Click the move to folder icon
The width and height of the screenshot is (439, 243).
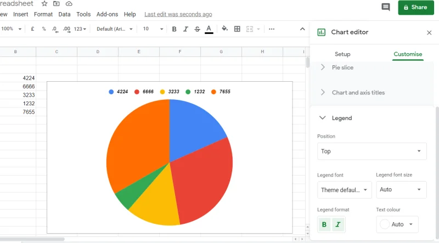tap(57, 4)
